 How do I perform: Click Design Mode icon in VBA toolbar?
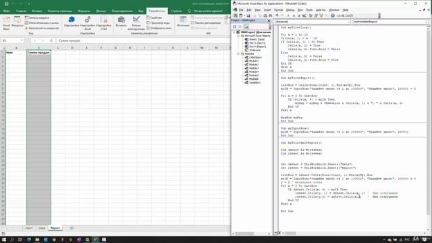(x=304, y=16)
